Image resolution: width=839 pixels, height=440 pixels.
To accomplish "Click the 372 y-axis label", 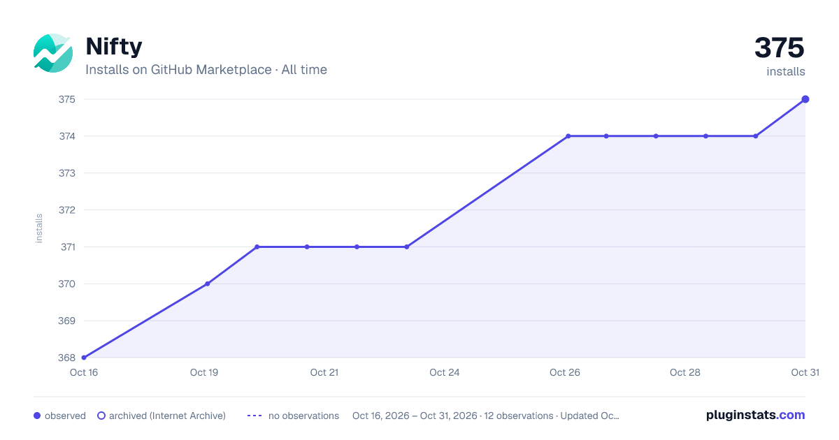I will pos(67,210).
